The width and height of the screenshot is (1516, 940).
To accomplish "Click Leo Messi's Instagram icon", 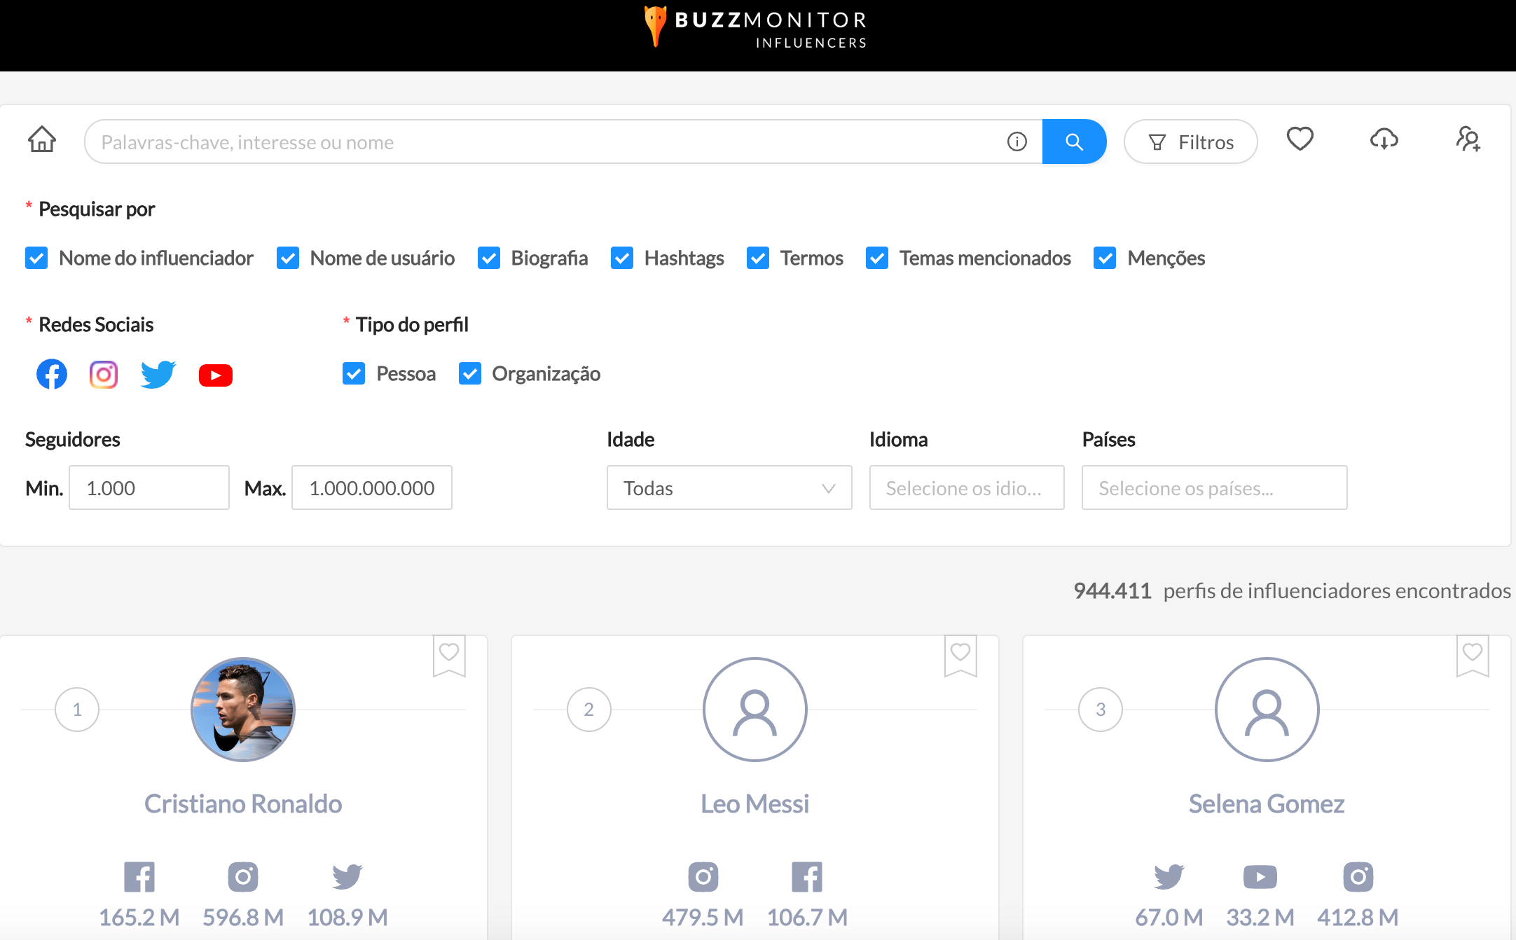I will tap(703, 877).
